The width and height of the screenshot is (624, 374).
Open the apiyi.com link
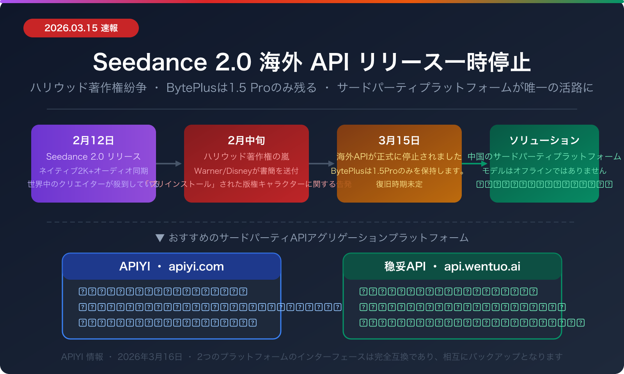pos(196,266)
